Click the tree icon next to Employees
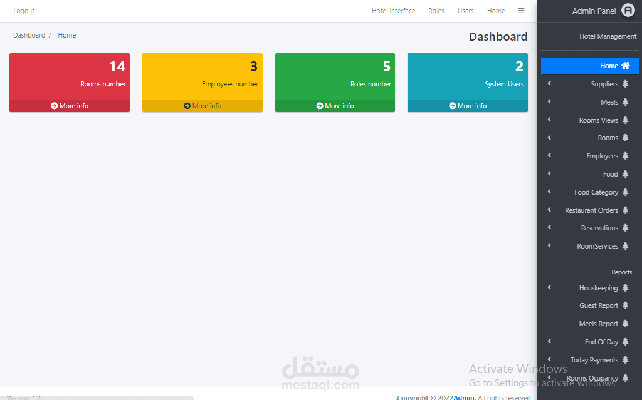642x400 pixels. point(625,156)
